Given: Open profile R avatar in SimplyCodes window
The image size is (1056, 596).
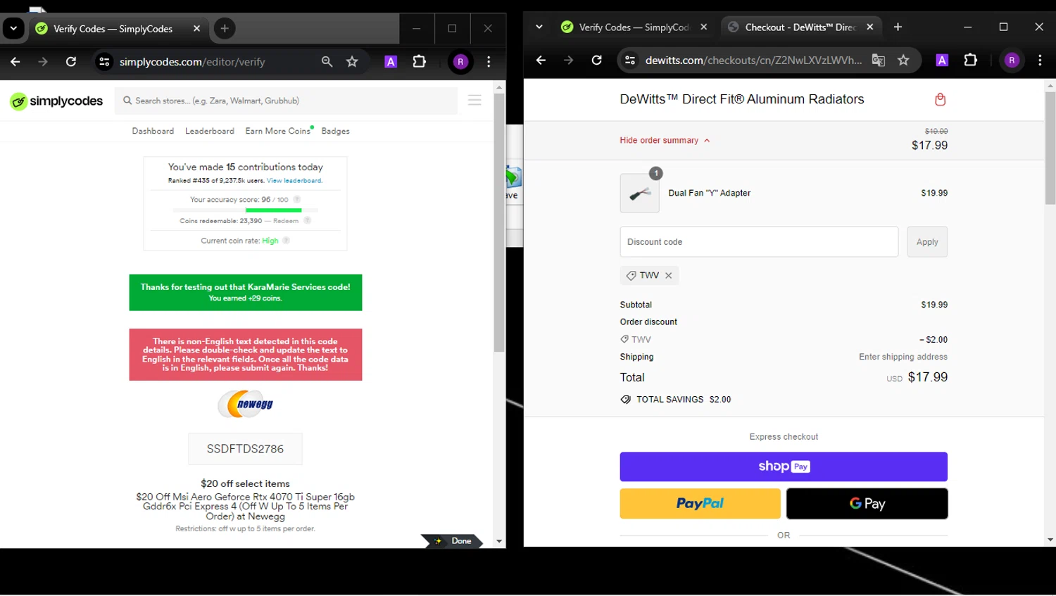Looking at the screenshot, I should 460,62.
